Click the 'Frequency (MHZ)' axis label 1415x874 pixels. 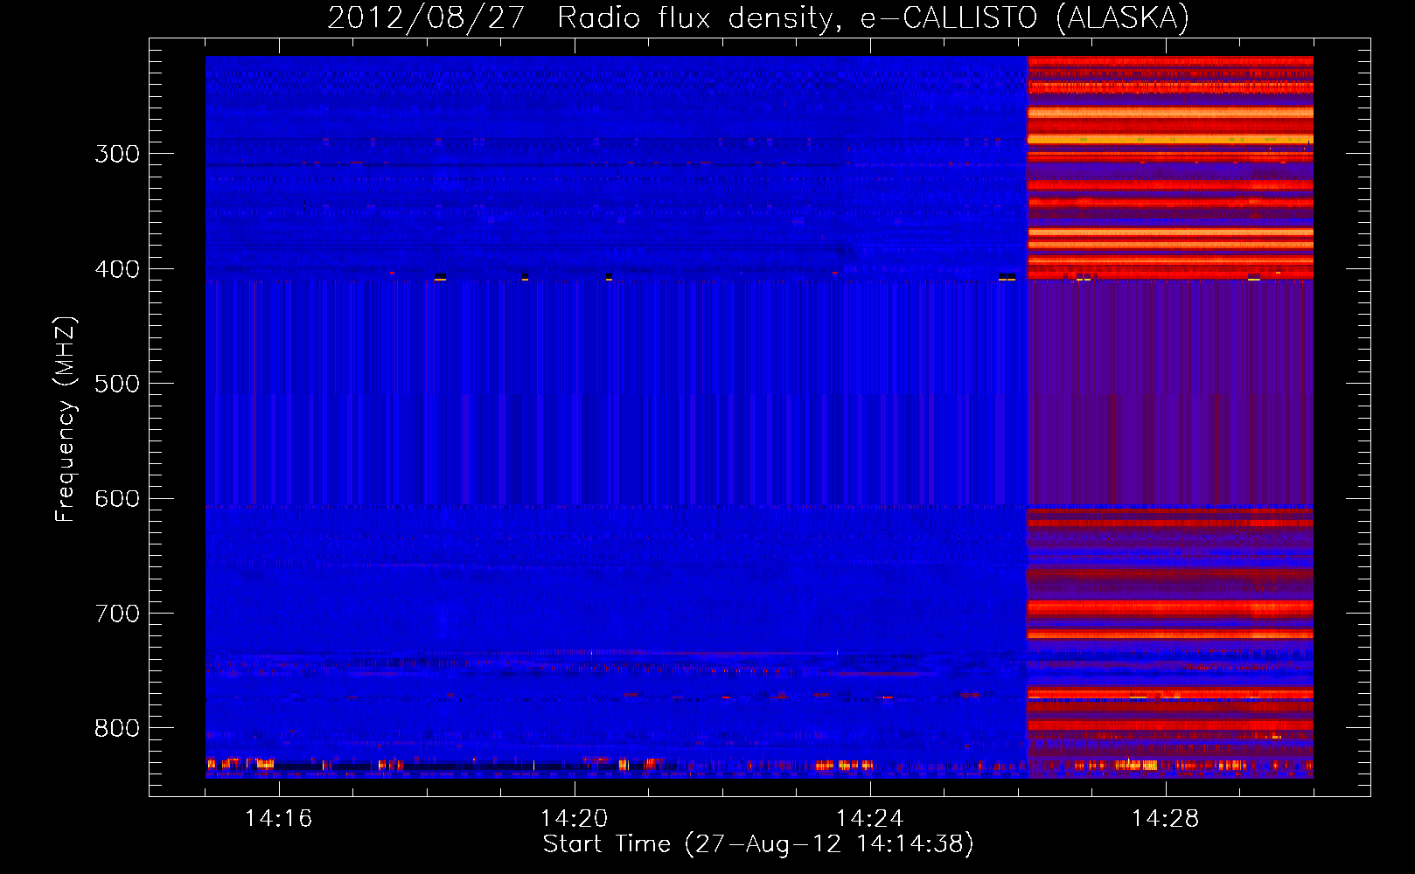(x=66, y=419)
